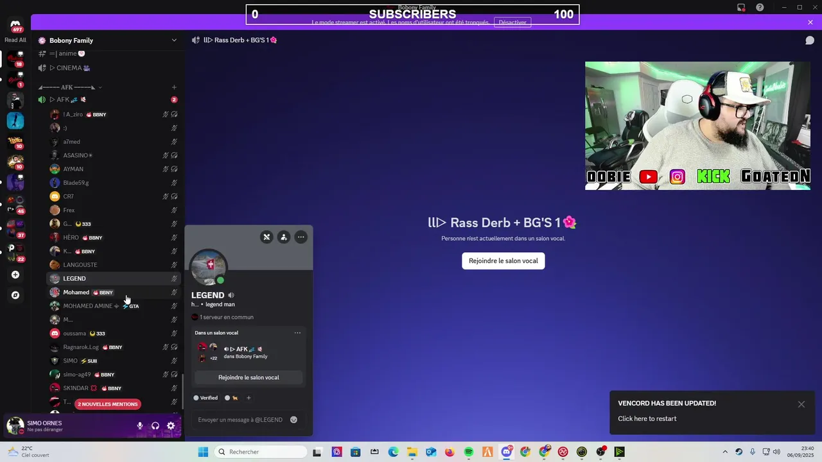Open more options in LEGEND profile popout

(301, 237)
